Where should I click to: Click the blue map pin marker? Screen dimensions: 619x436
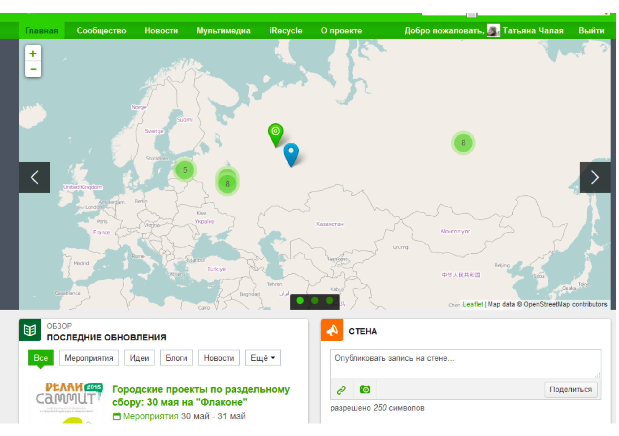pos(291,152)
